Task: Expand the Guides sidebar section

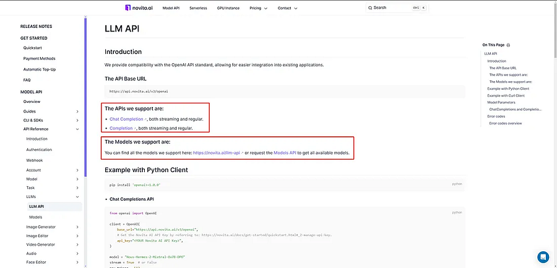Action: click(51, 111)
